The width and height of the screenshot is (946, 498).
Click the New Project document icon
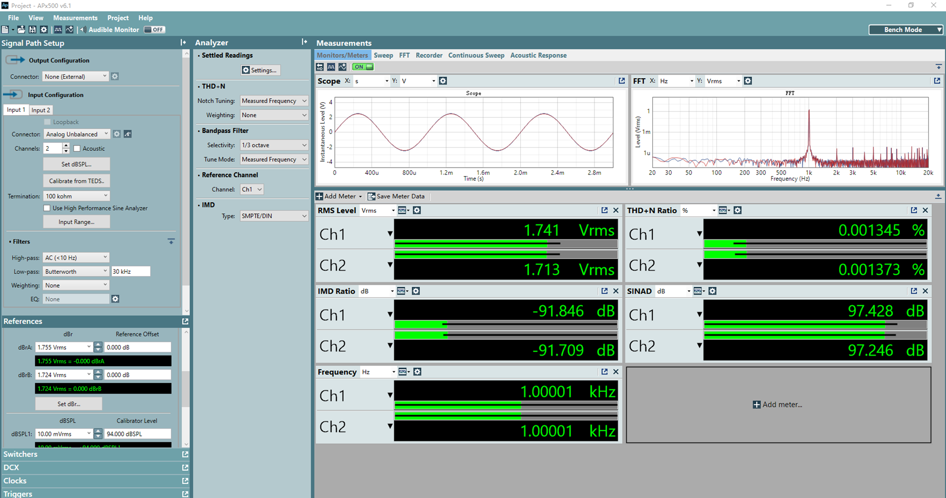click(x=5, y=30)
